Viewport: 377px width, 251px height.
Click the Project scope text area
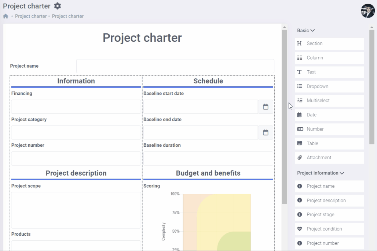76,210
